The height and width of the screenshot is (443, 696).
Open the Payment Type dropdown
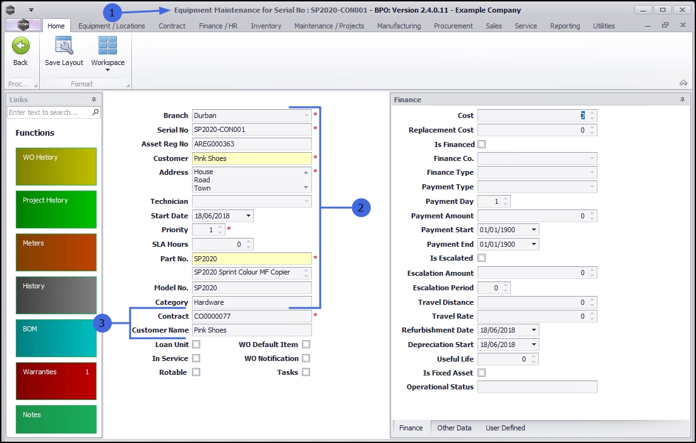click(592, 187)
